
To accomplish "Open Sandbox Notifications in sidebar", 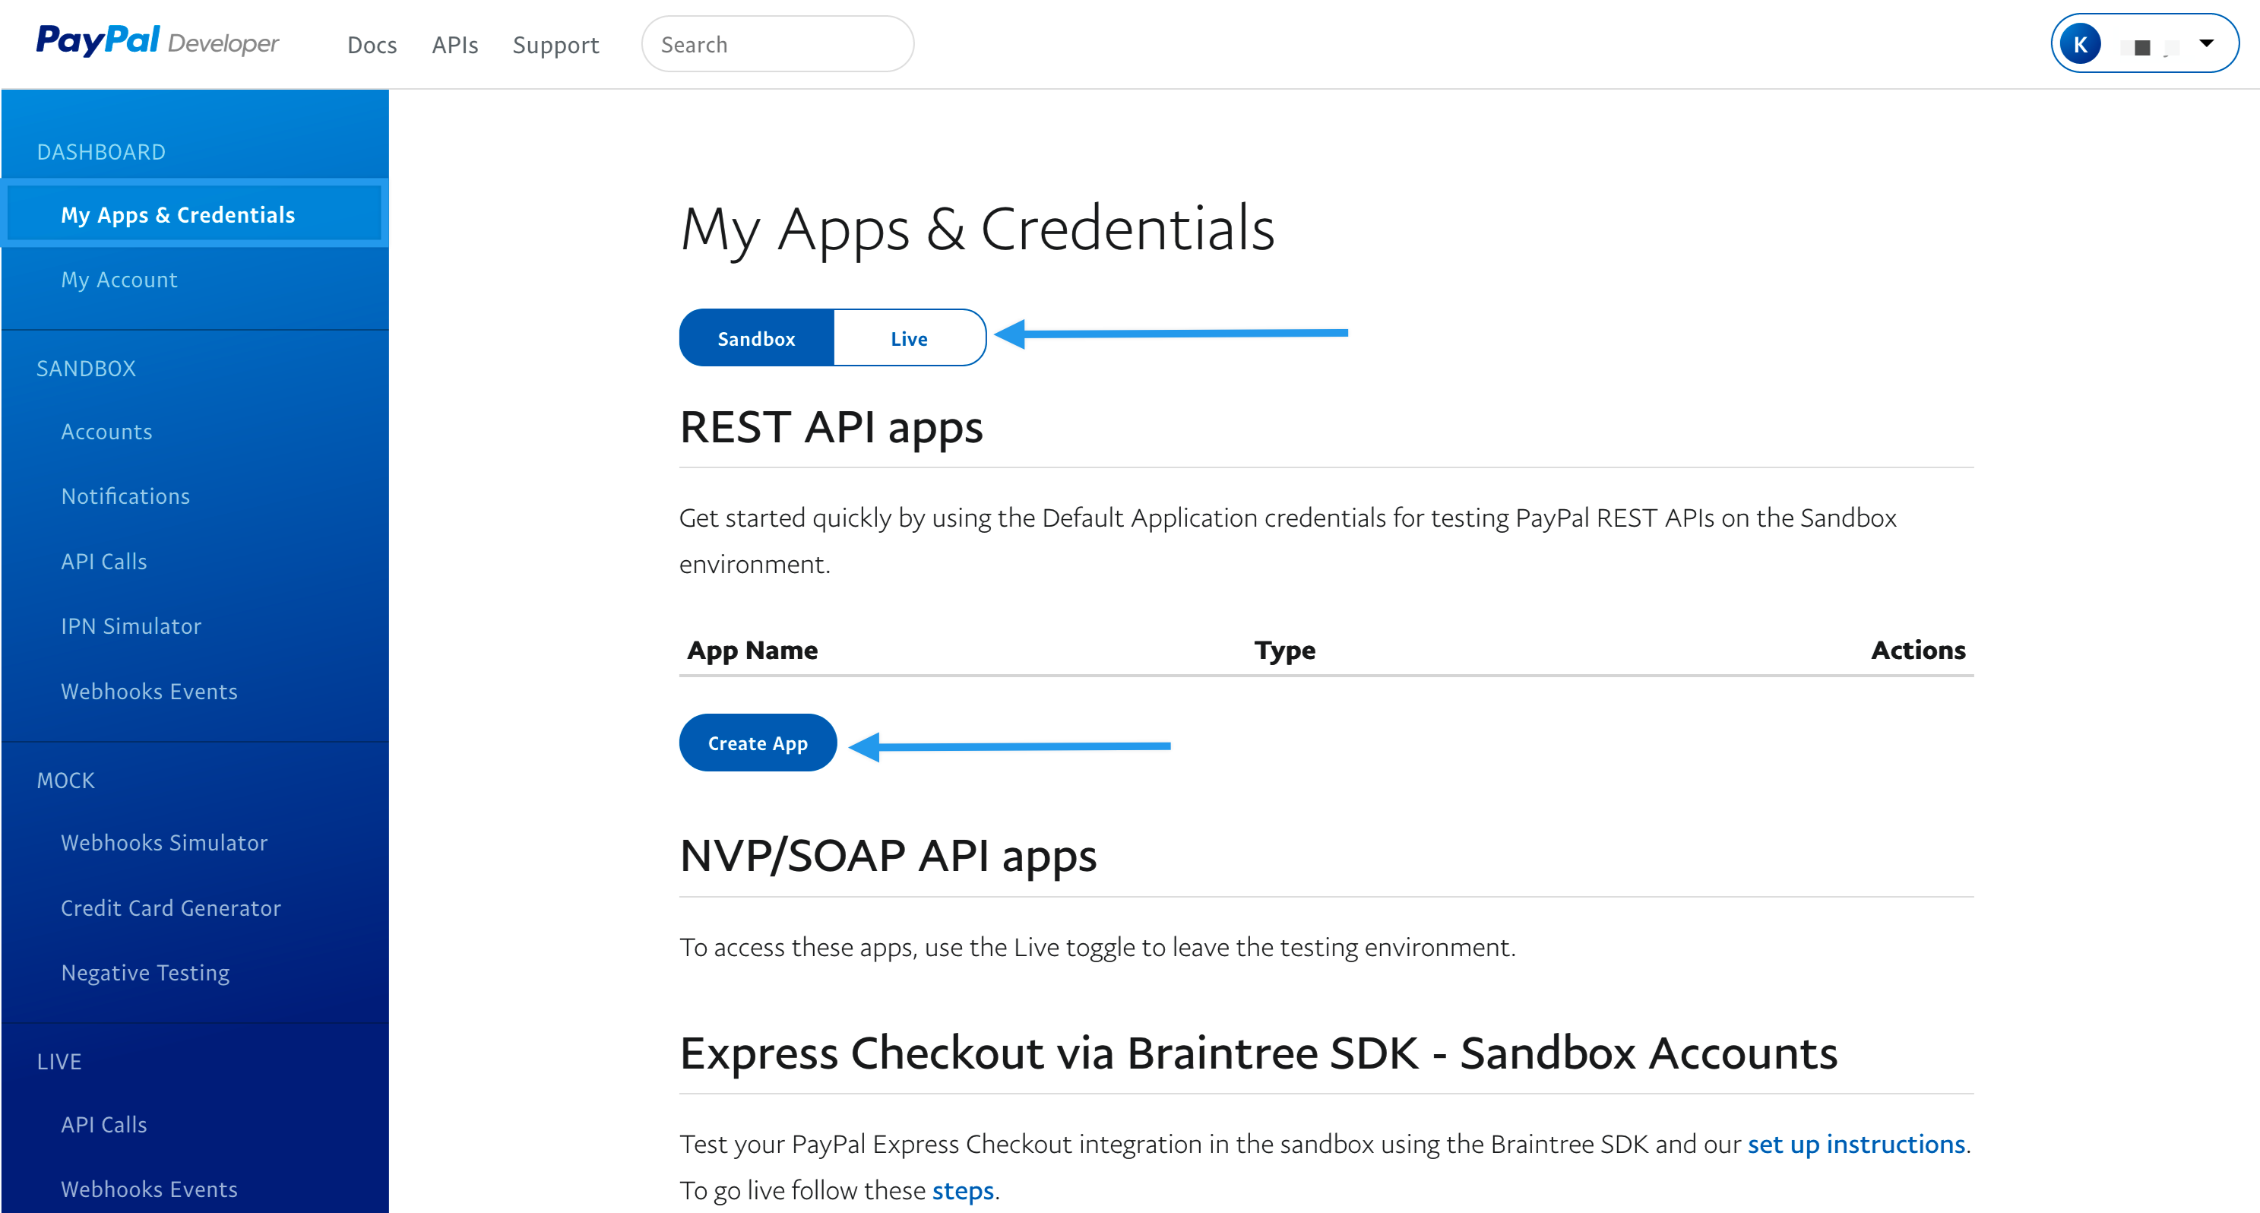I will [x=125, y=496].
